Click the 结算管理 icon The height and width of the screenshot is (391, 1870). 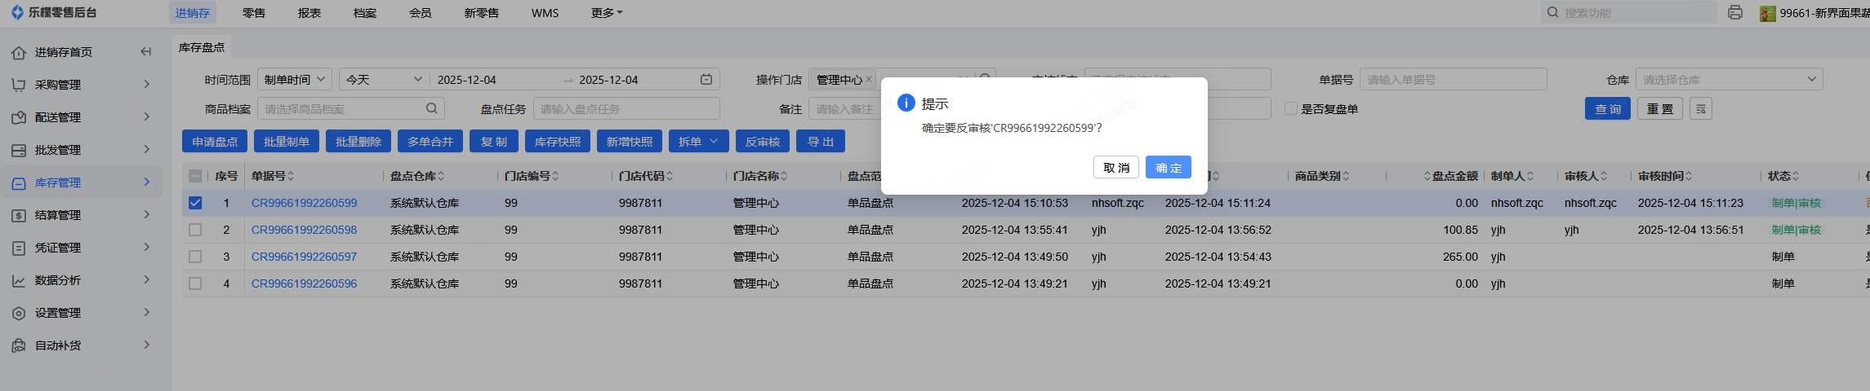tap(19, 215)
